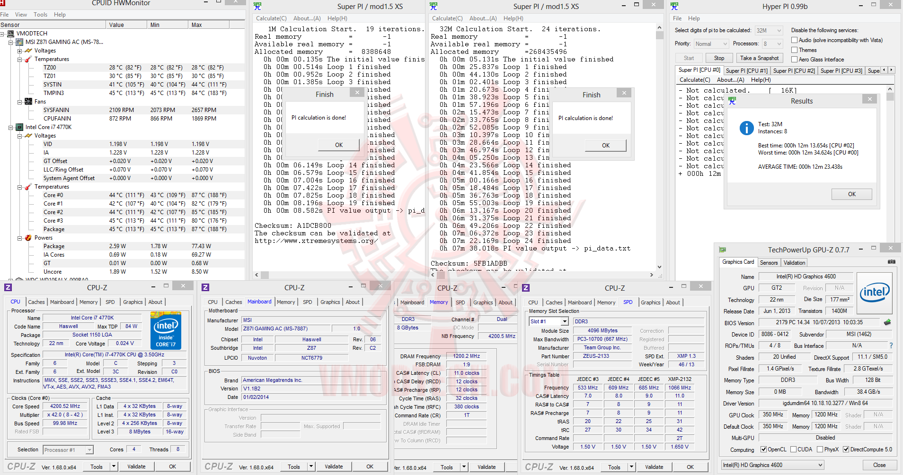Image resolution: width=903 pixels, height=475 pixels.
Task: Click the fan icon beside Fans
Action: [x=28, y=102]
